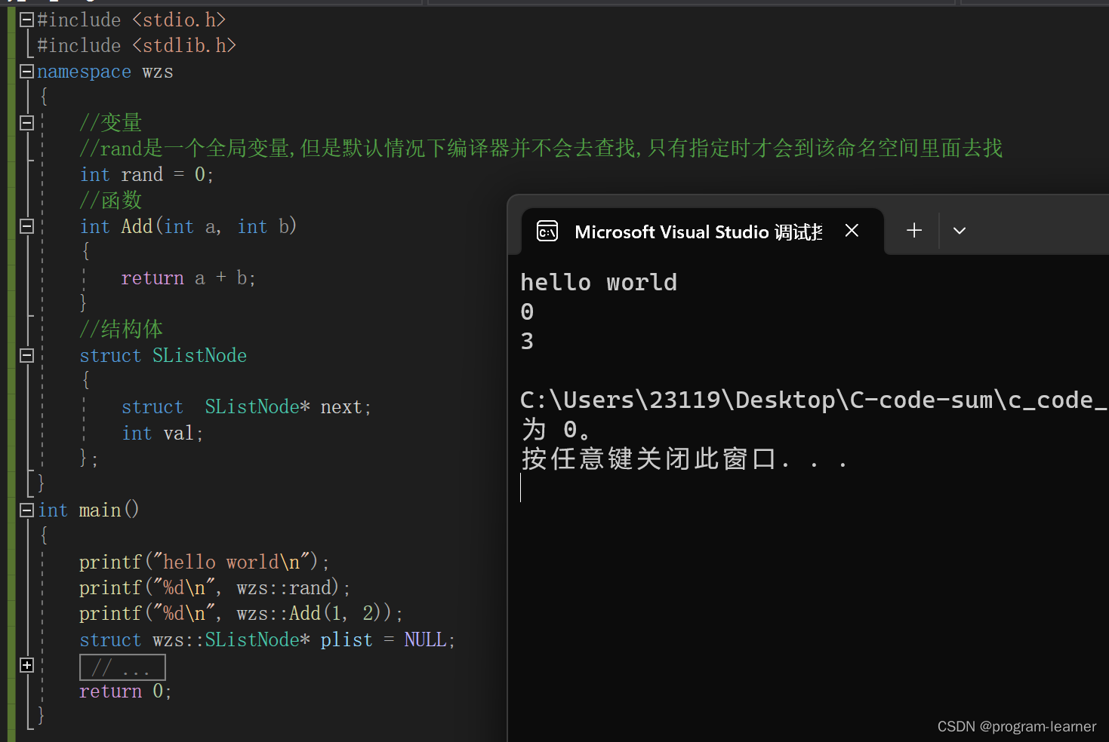Image resolution: width=1109 pixels, height=742 pixels.
Task: Click the console output line '3'
Action: (527, 342)
